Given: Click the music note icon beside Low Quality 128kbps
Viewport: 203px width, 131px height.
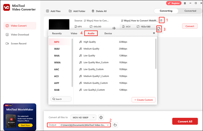Looking at the screenshot, I should pos(80,56).
